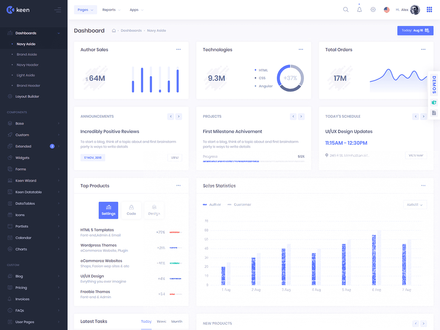Click next arrow in Announcements card
The width and height of the screenshot is (440, 330).
[179, 117]
